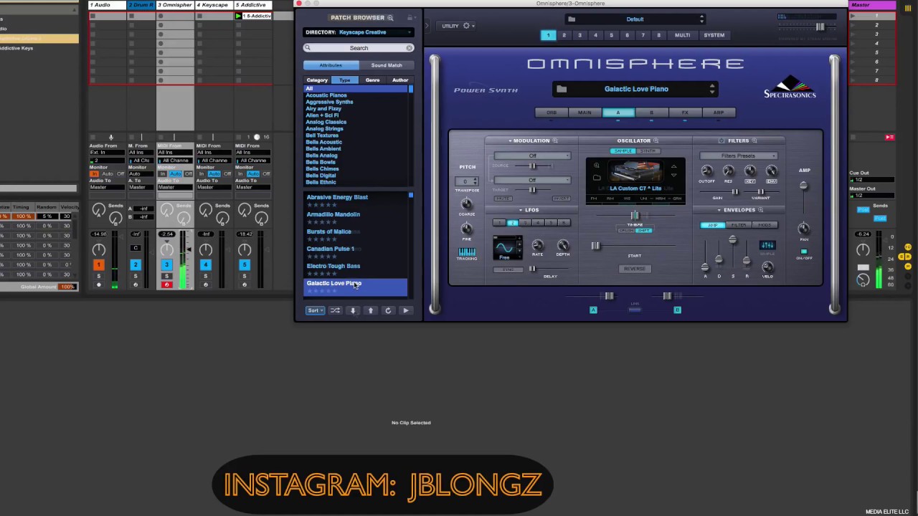Open the MULTI page
The width and height of the screenshot is (918, 516).
click(682, 35)
